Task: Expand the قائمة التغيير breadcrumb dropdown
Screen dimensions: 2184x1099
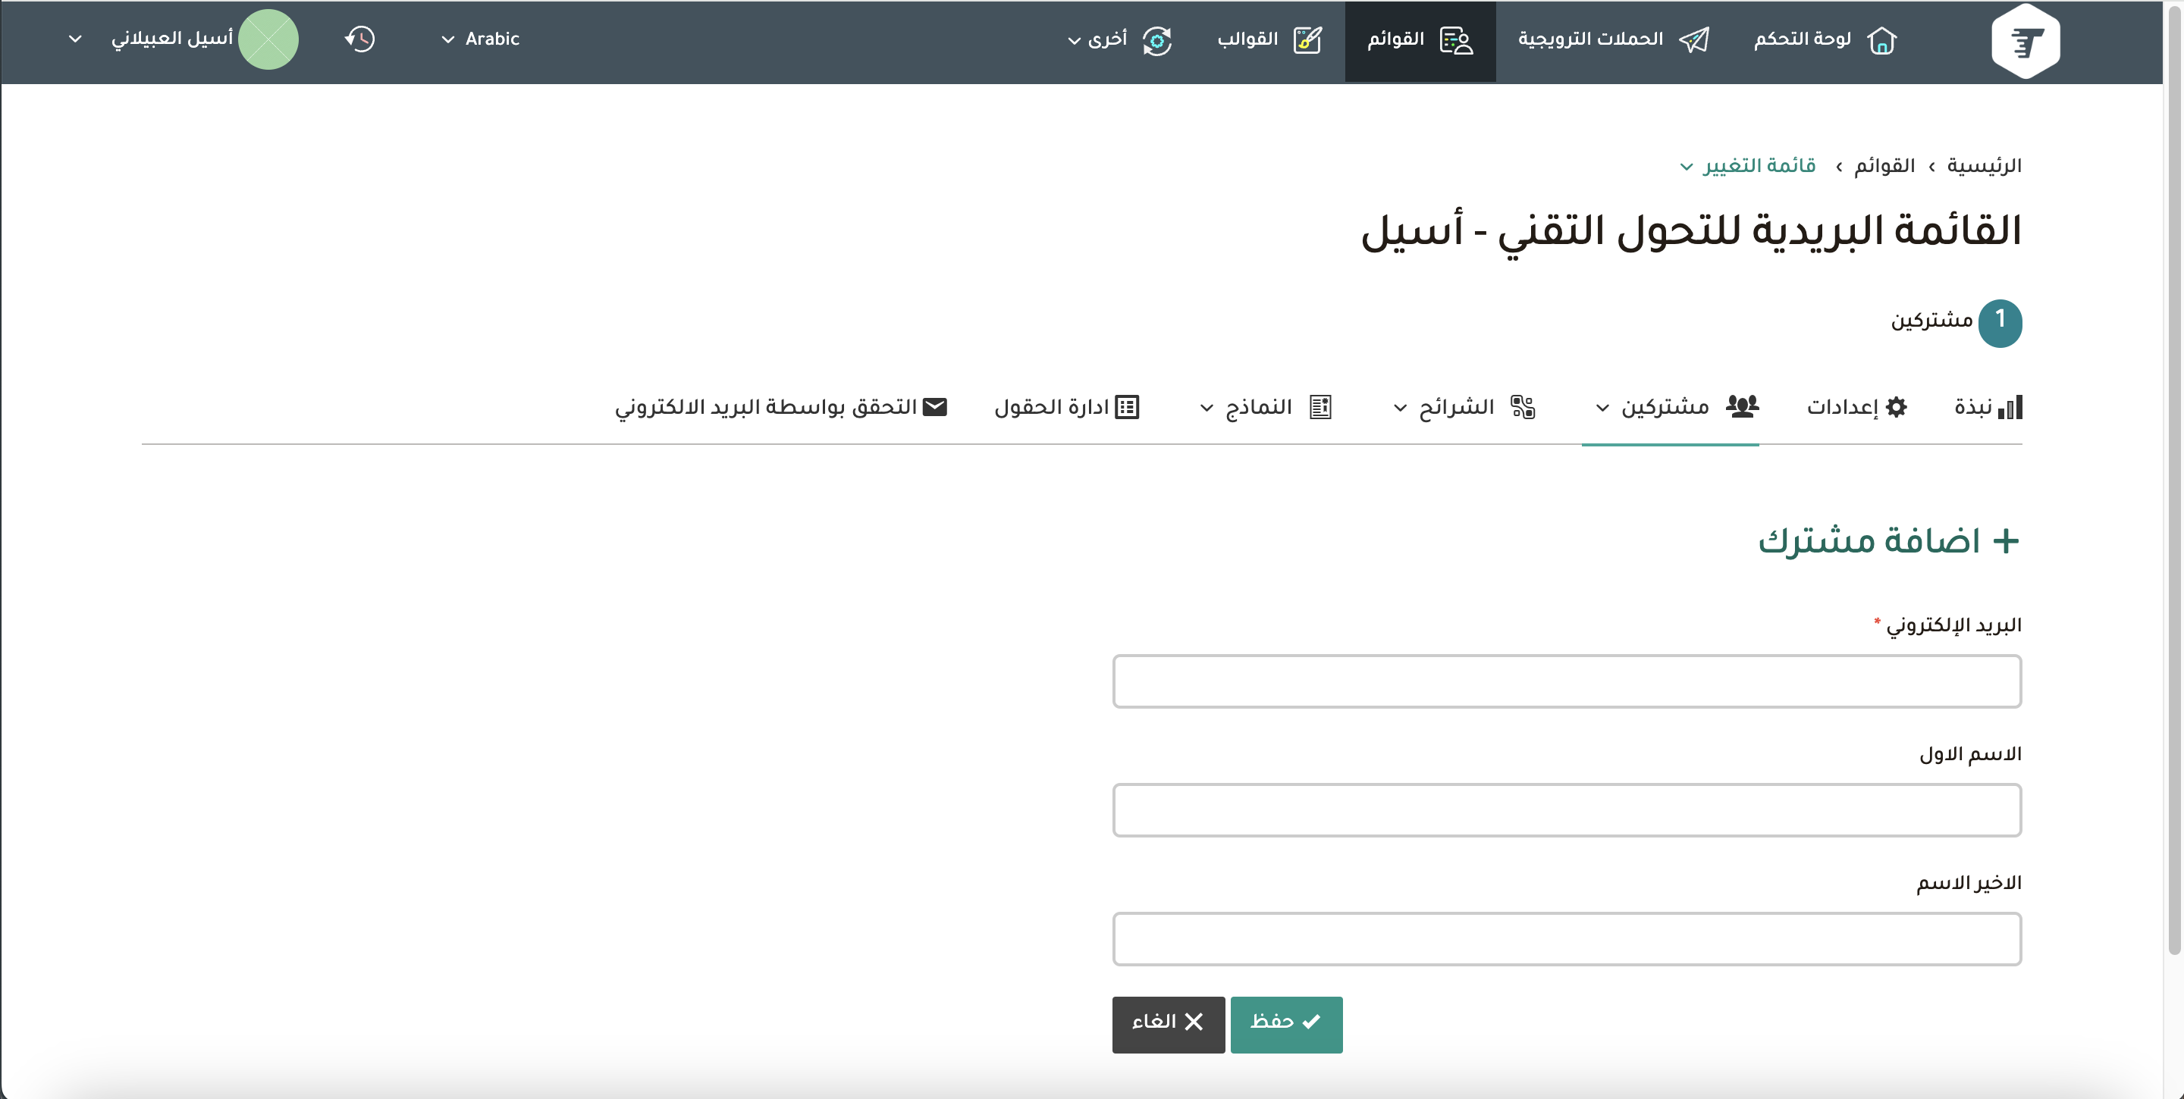Action: click(x=1747, y=166)
